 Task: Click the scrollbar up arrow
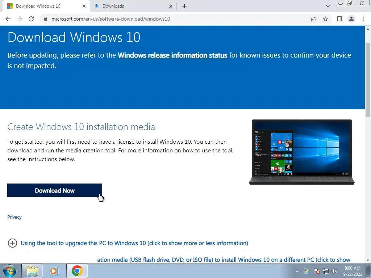click(x=368, y=29)
